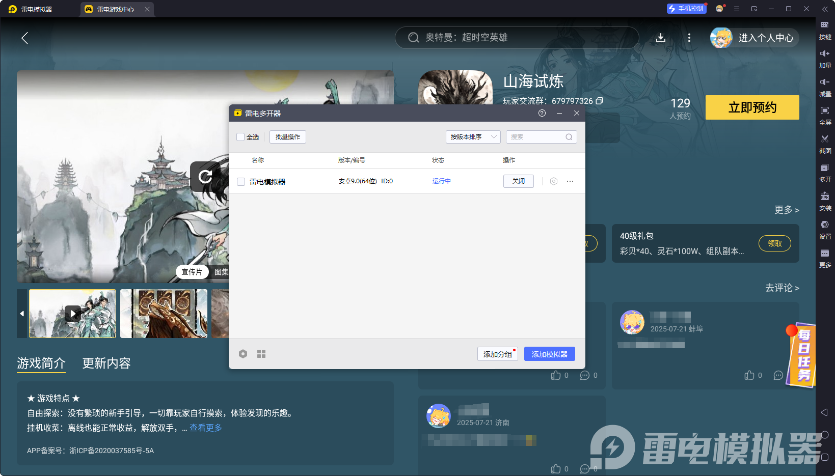The image size is (835, 476).
Task: Copy the player group number icon
Action: (x=600, y=101)
